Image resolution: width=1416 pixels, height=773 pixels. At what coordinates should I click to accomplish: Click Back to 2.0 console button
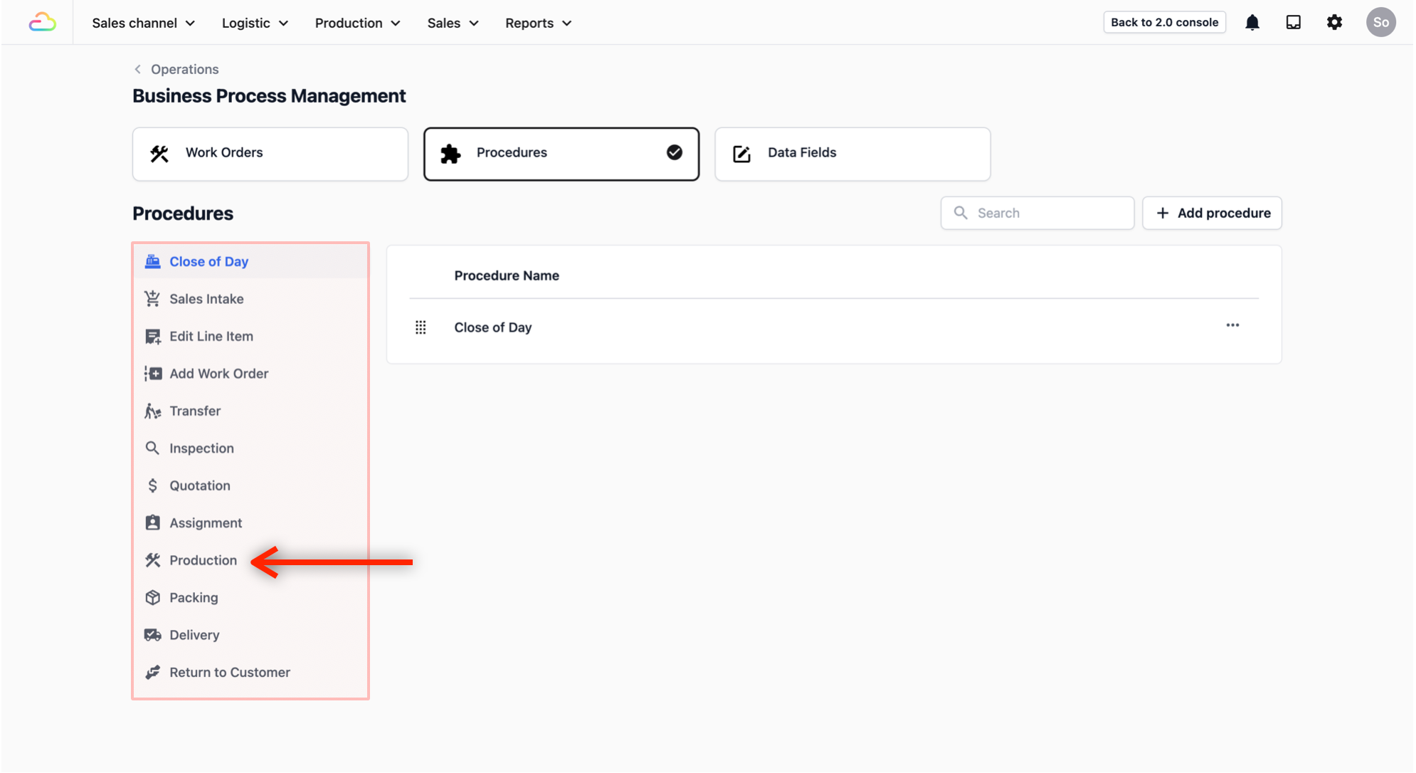(x=1164, y=22)
